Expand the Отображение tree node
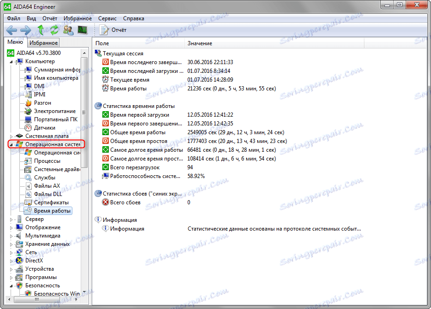The image size is (431, 309). (11, 228)
